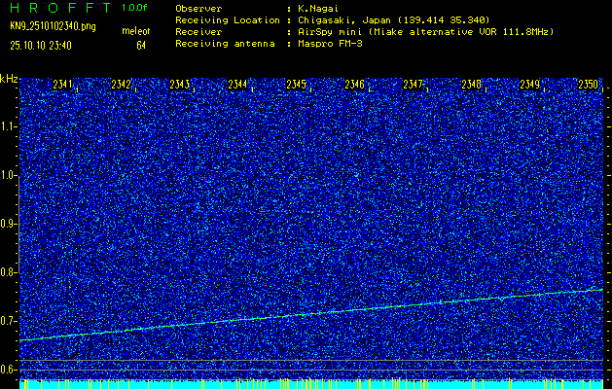Screen dimensions: 612x389
Task: Select the observer name K.Nagai
Action: (x=318, y=8)
